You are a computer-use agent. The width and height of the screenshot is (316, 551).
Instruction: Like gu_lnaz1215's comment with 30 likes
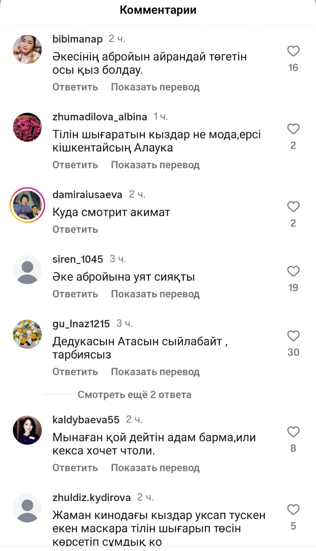[x=293, y=336]
